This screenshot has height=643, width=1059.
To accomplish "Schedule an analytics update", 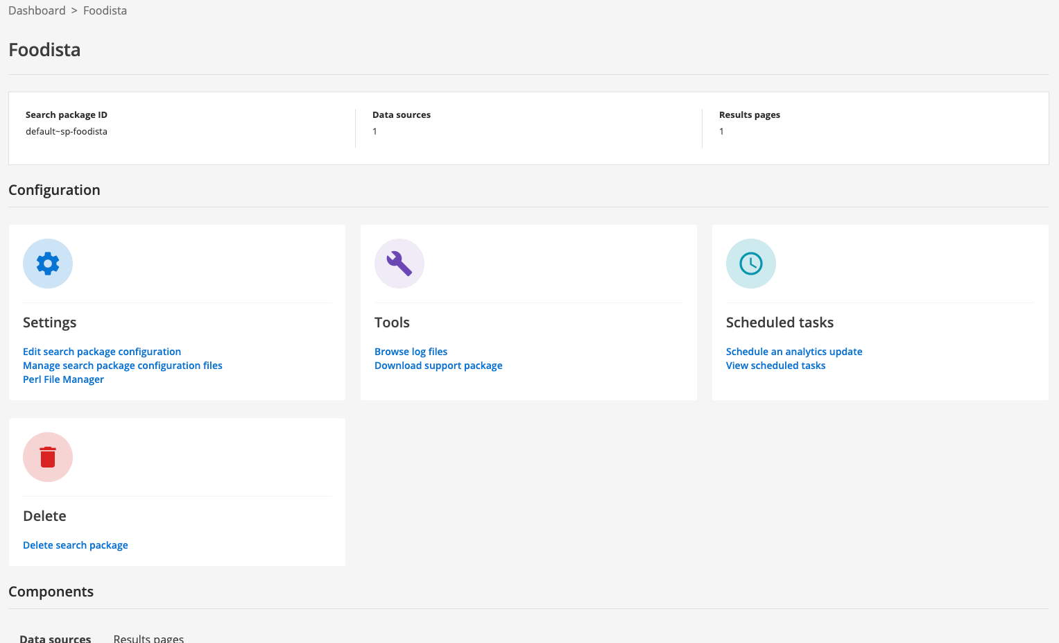I will click(794, 352).
